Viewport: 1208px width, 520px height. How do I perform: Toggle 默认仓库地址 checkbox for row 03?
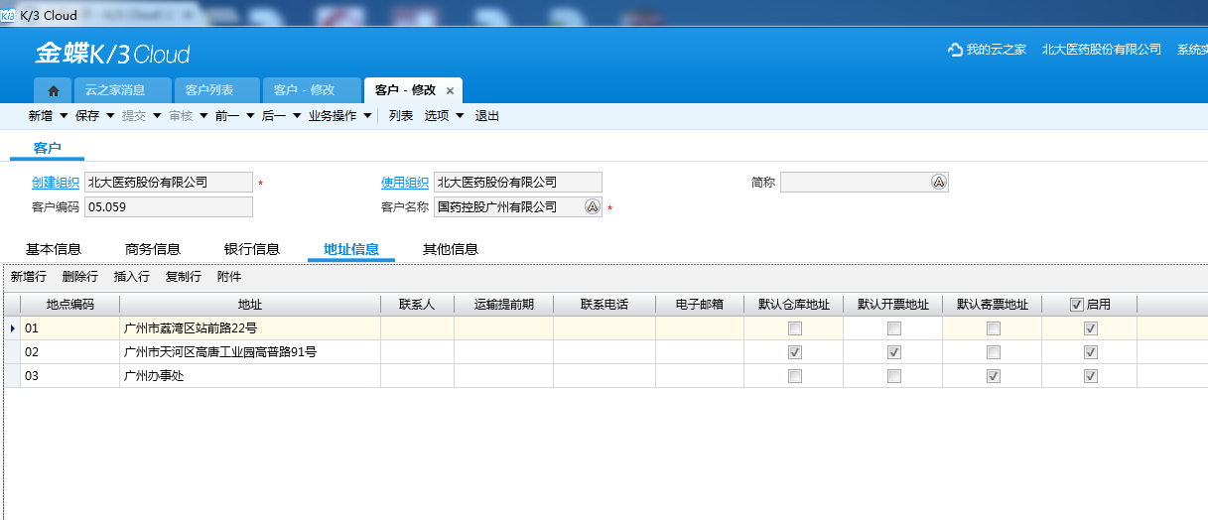pos(794,376)
